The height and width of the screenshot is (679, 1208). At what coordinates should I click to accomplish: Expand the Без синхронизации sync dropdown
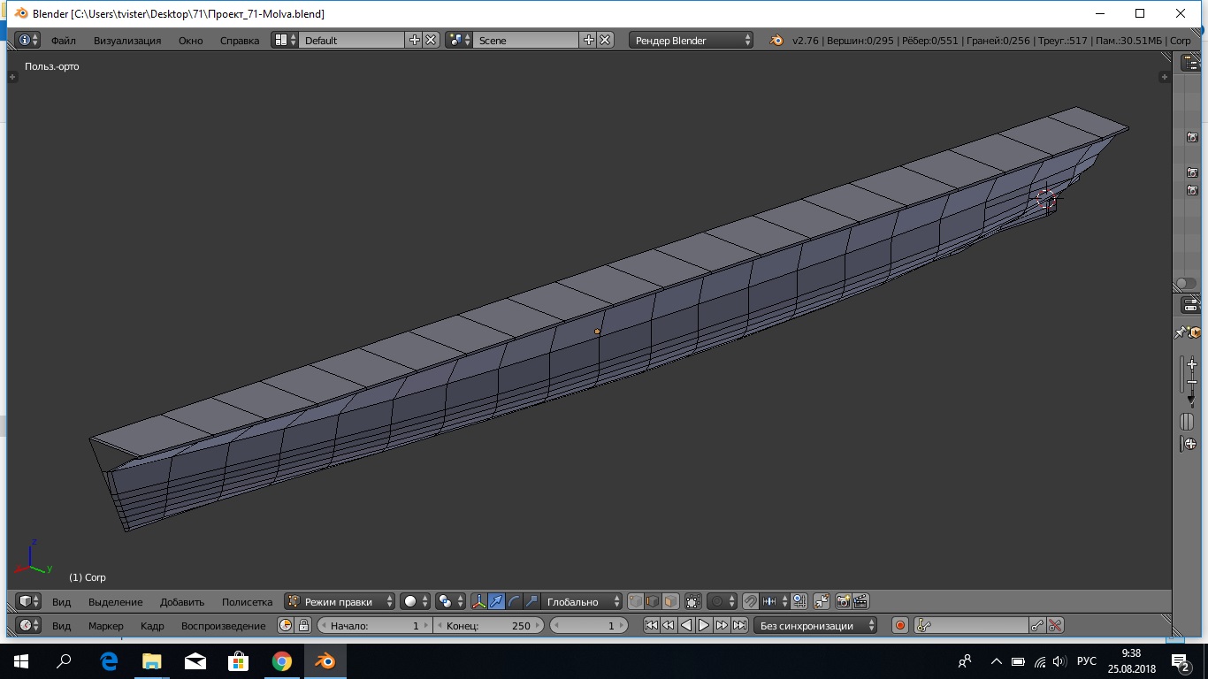816,626
